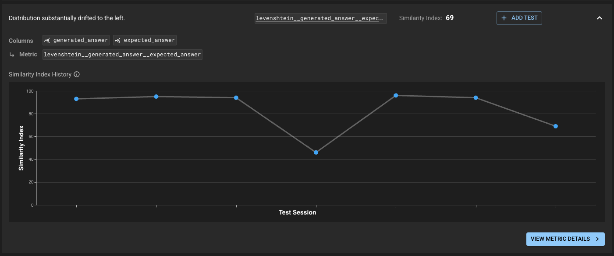
Task: Select the last data point on the chart
Action: 556,126
